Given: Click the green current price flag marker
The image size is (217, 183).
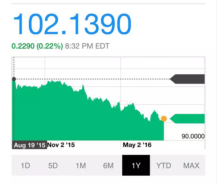Looking at the screenshot, I should pos(188,119).
